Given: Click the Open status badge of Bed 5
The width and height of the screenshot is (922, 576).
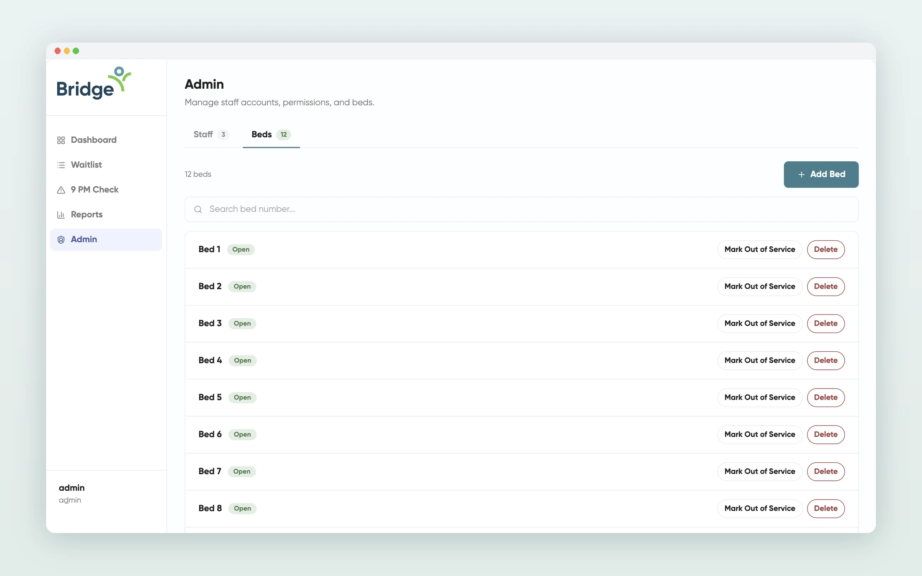Looking at the screenshot, I should coord(242,397).
